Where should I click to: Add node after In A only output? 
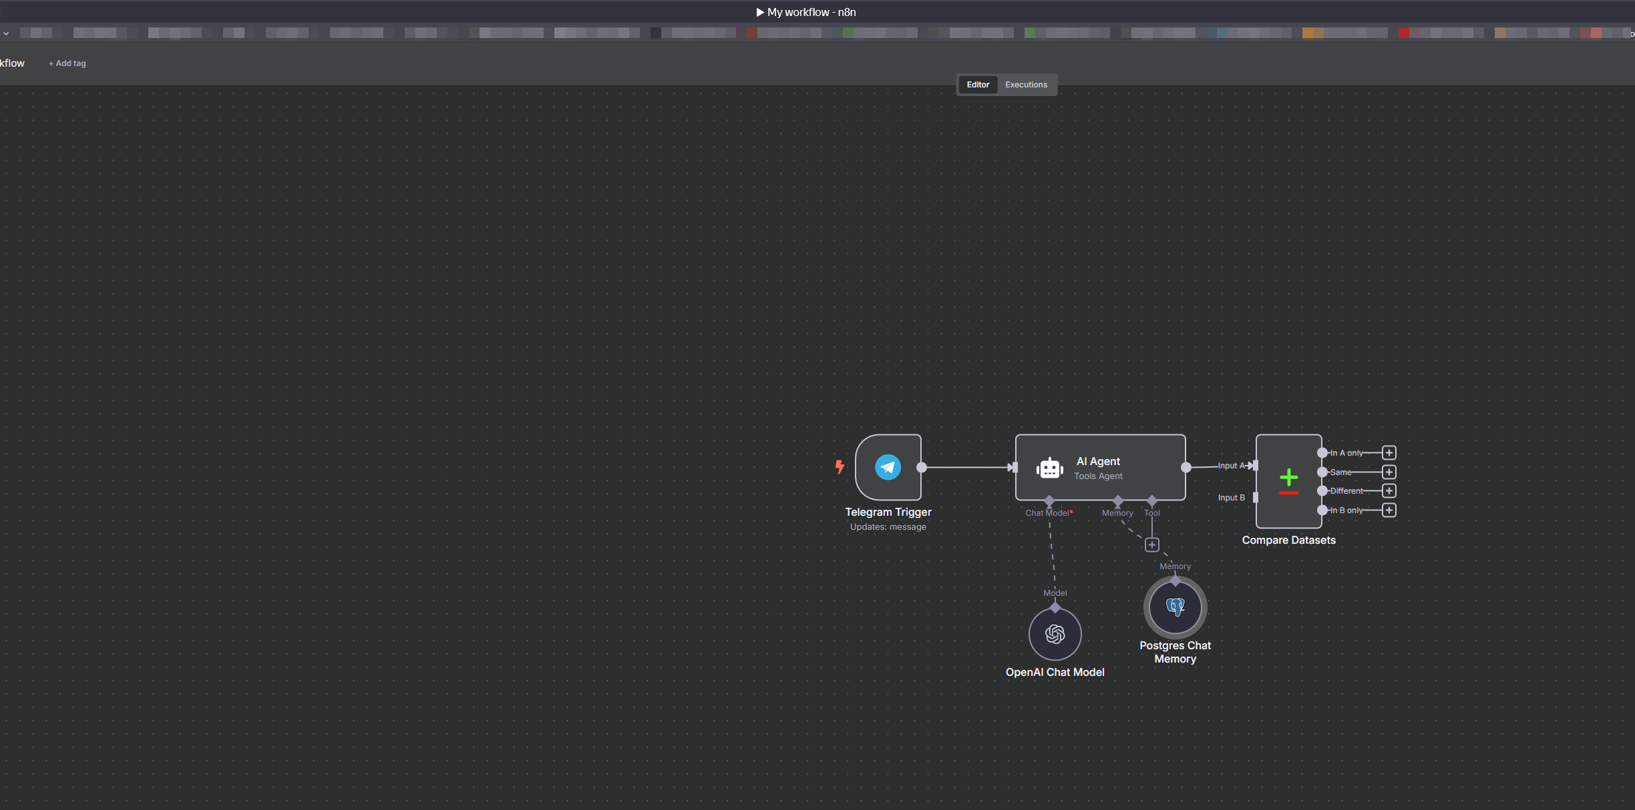(x=1389, y=453)
